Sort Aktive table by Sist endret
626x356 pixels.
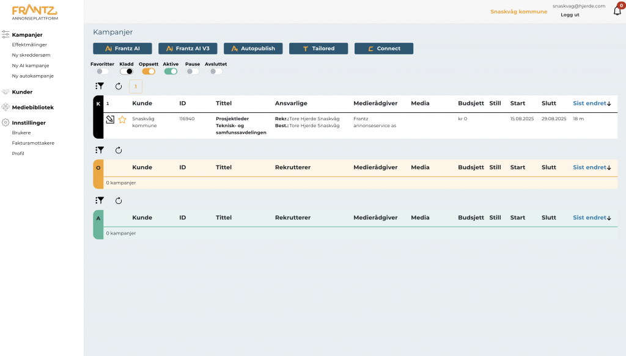pos(592,217)
